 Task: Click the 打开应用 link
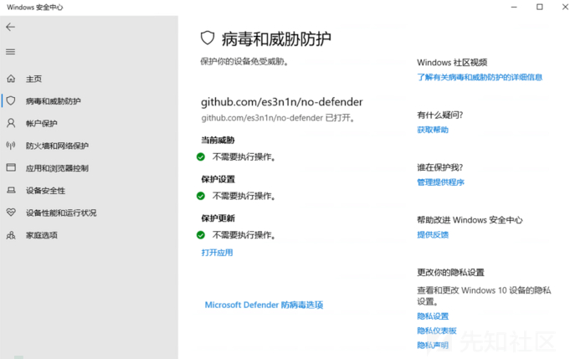217,253
